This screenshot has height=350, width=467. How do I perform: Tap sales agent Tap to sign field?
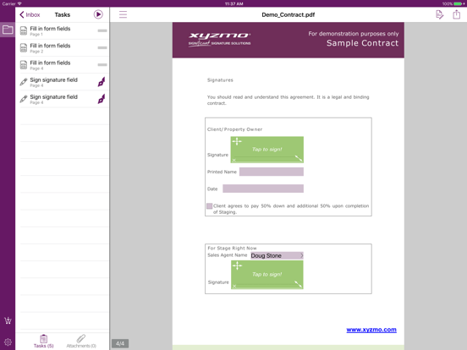click(267, 275)
